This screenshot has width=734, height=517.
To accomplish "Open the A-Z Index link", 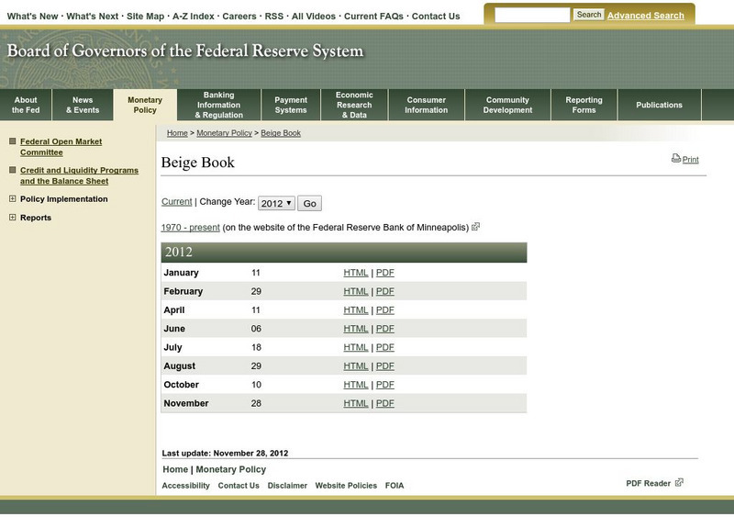I will pyautogui.click(x=193, y=16).
